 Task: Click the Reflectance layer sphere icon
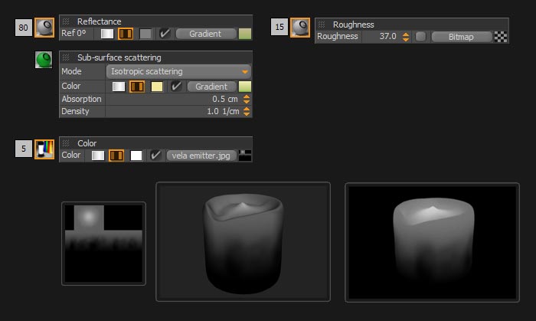44,28
